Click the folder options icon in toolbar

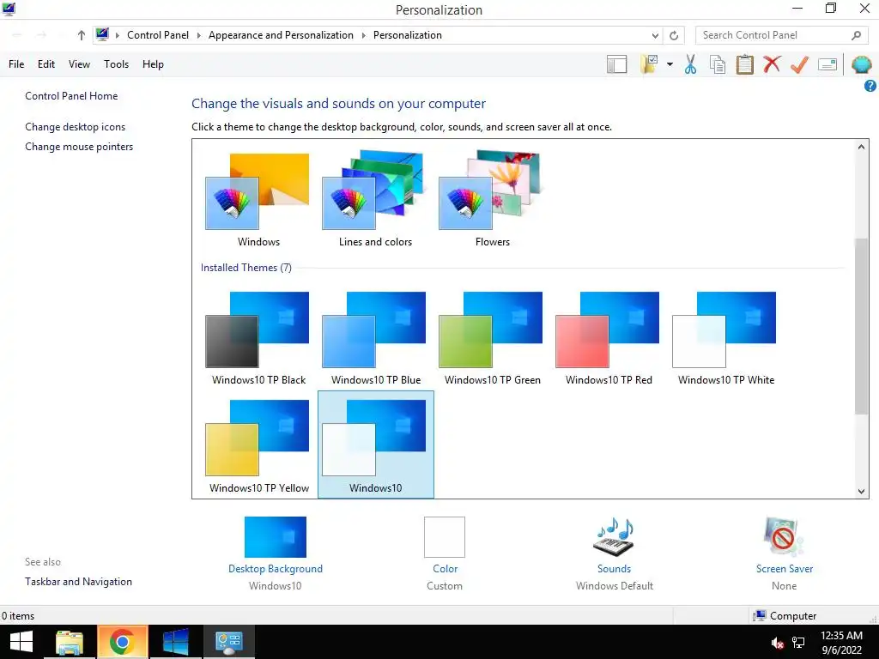[x=649, y=64]
